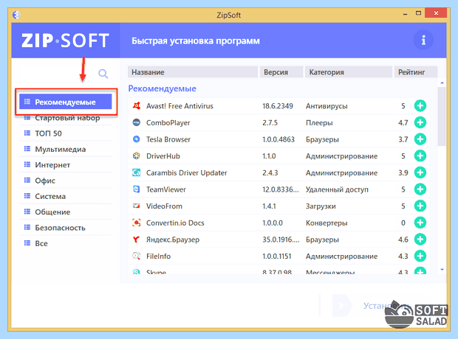Sort by Рейтинг column header
The height and width of the screenshot is (339, 458).
(x=416, y=72)
